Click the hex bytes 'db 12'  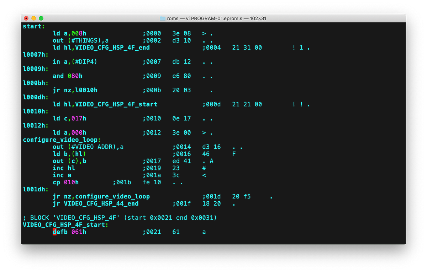point(182,62)
